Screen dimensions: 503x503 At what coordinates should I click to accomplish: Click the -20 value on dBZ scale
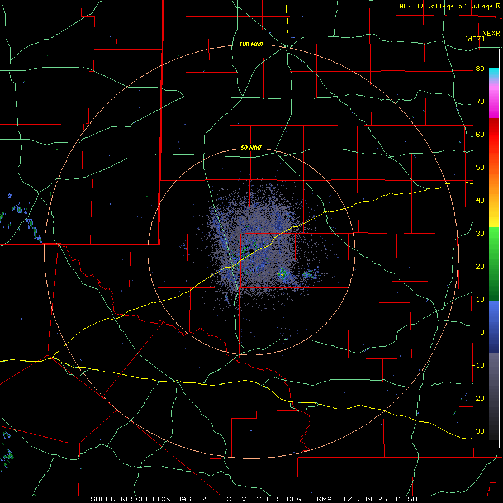click(478, 398)
